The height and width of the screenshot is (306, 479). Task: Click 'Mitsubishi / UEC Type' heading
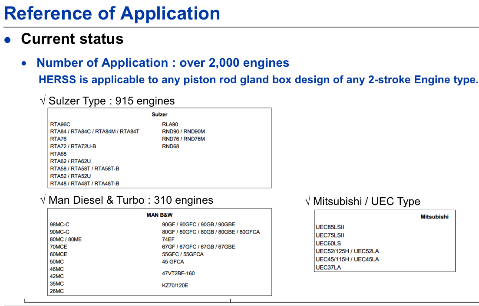pos(367,202)
